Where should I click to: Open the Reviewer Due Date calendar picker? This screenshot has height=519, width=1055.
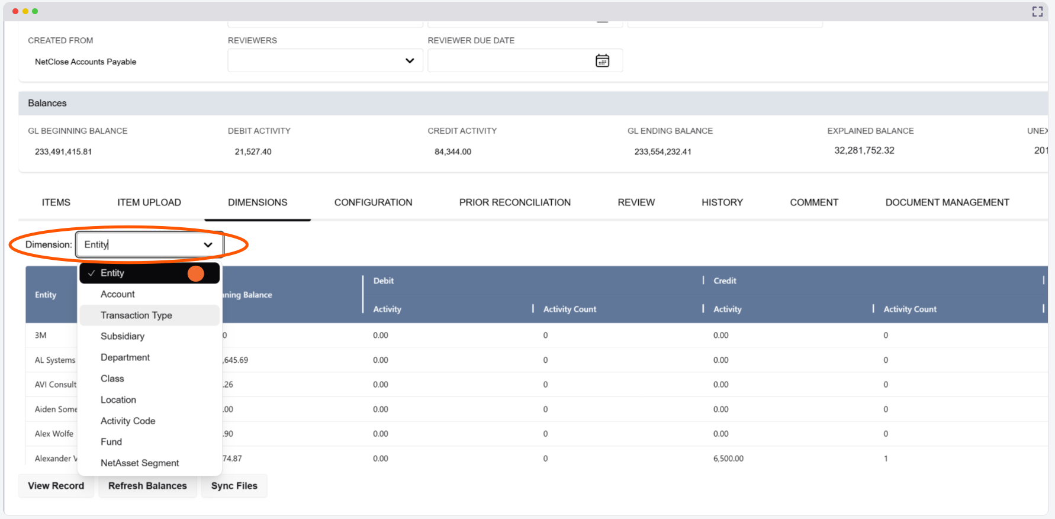(602, 61)
